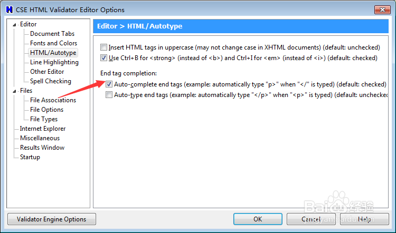The height and width of the screenshot is (233, 396).
Task: Open File Types settings
Action: click(x=44, y=119)
